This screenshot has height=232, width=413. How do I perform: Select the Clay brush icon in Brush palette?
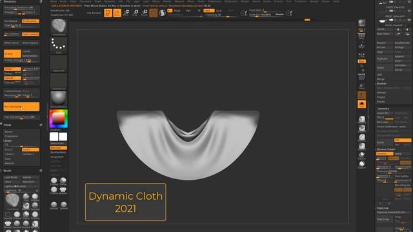click(x=26, y=197)
